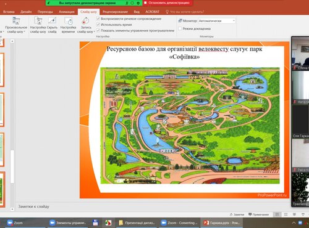Expand Запись слайд-шоу dropdown arrow

(x=95, y=31)
